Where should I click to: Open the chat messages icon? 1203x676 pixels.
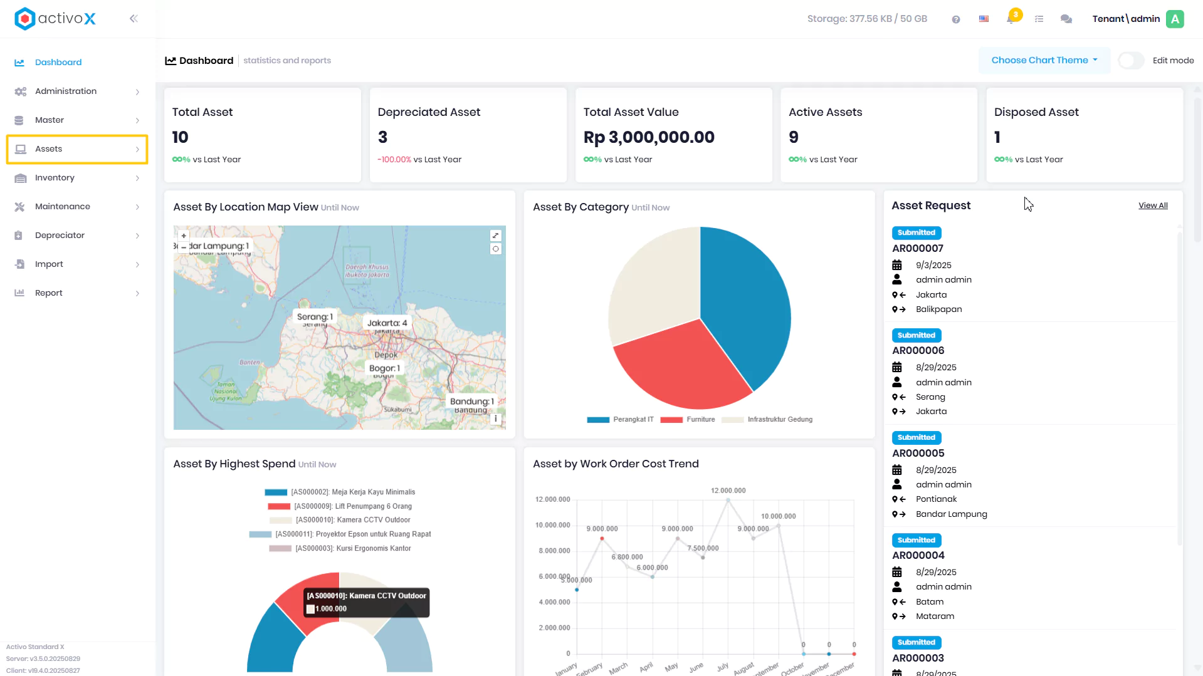point(1066,19)
